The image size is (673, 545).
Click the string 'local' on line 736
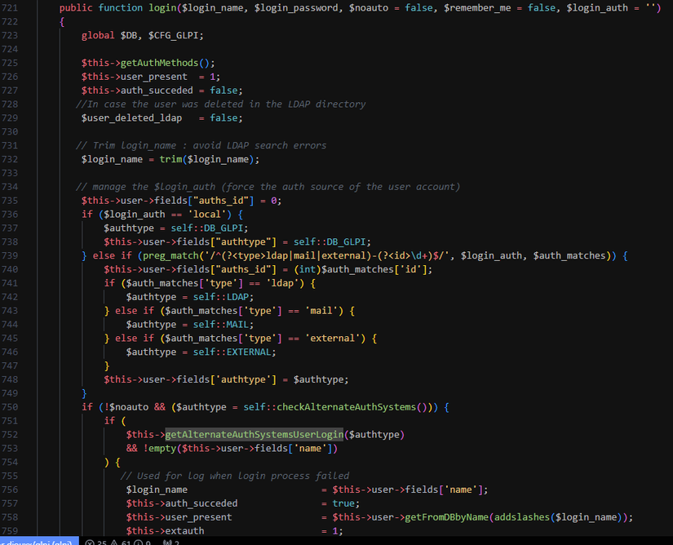pos(207,214)
